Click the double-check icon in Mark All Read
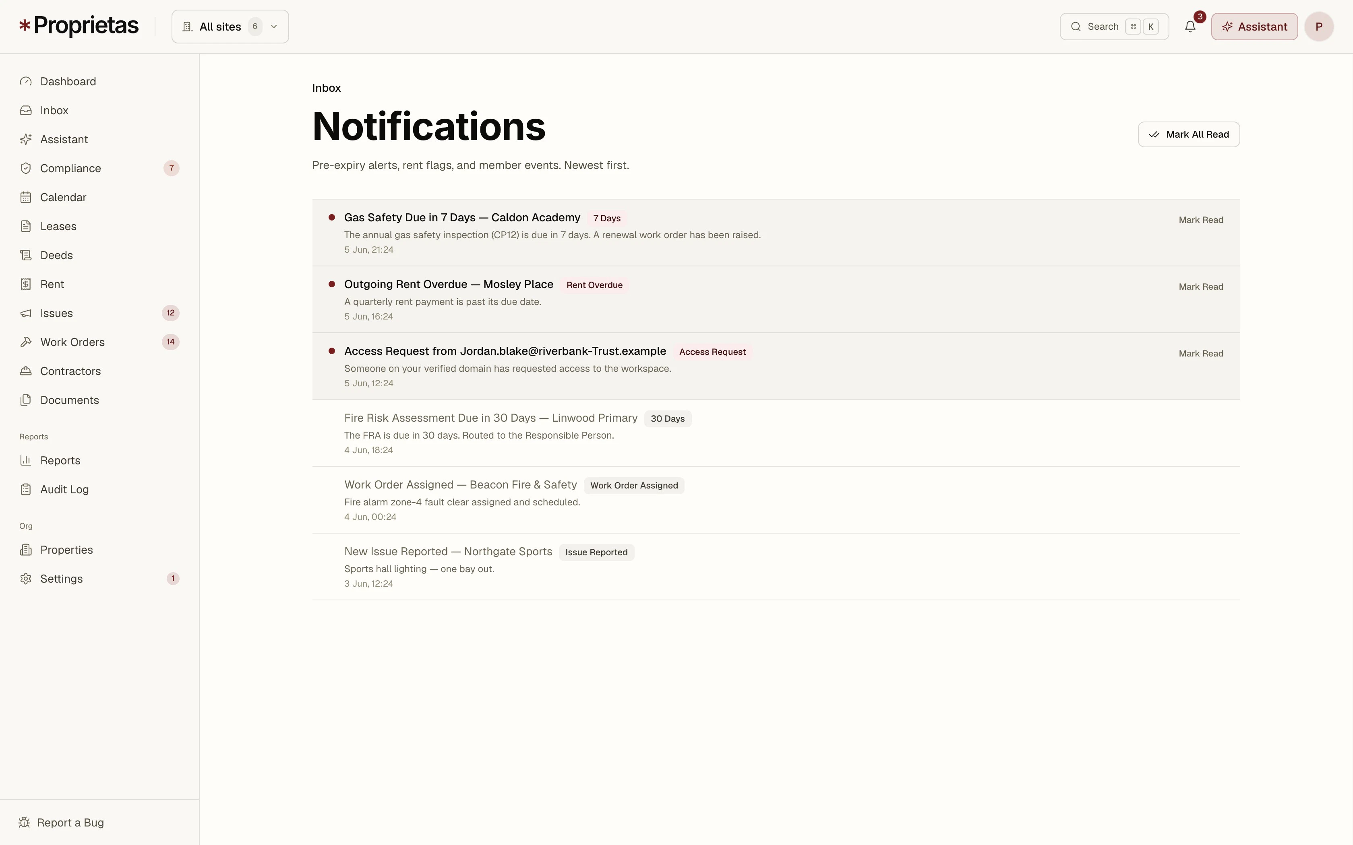 [x=1154, y=135]
